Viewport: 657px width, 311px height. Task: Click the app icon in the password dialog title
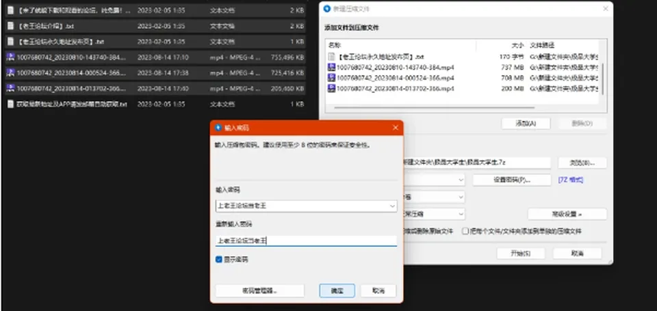[218, 128]
